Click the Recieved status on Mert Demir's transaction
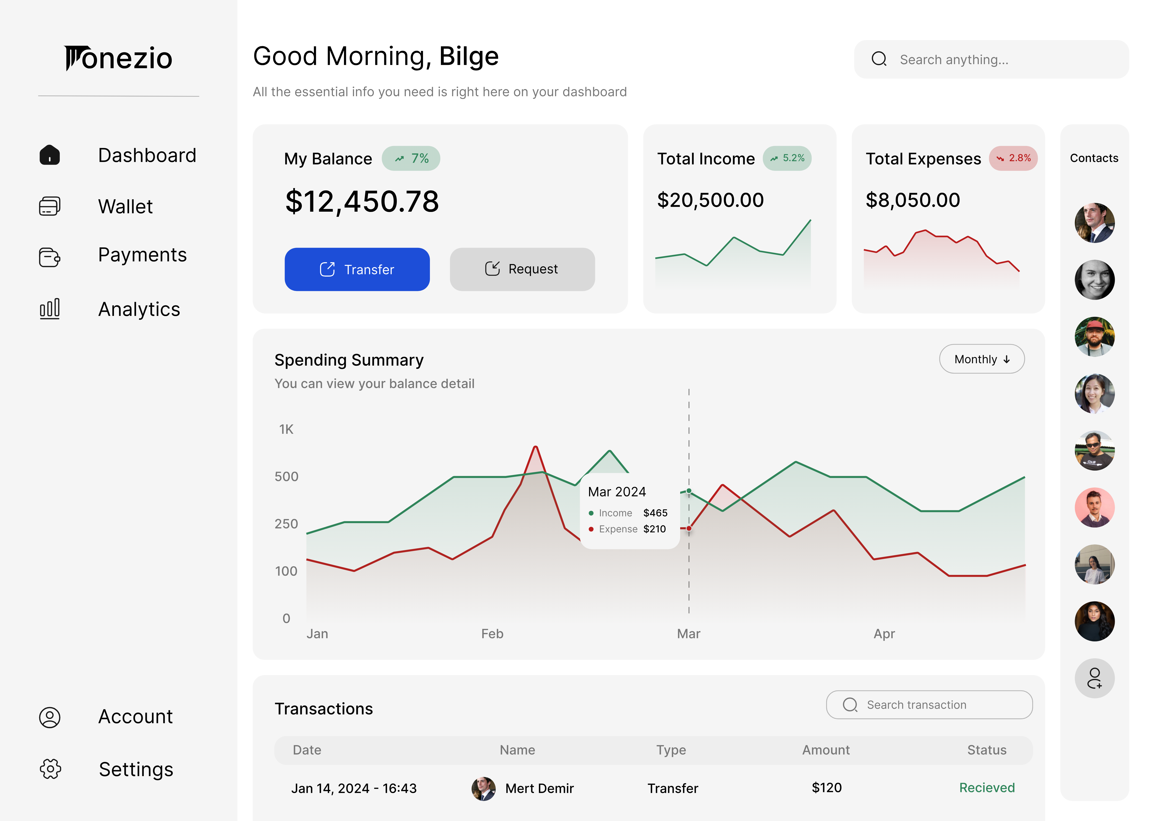This screenshot has height=821, width=1155. pyautogui.click(x=987, y=788)
